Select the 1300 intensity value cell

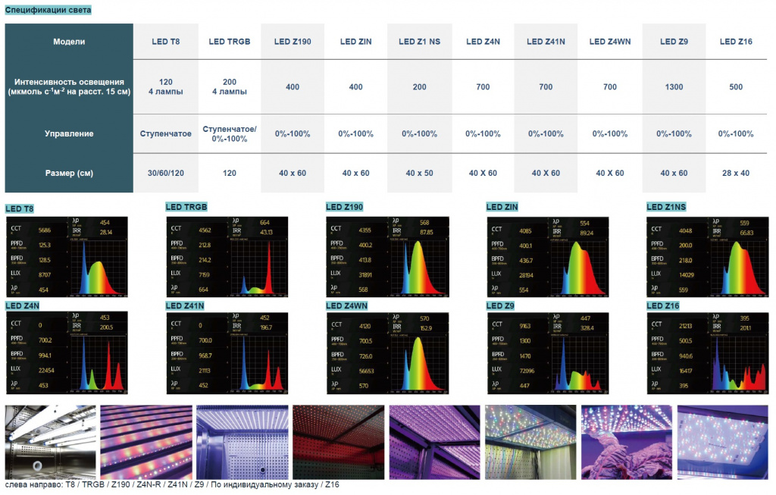point(674,87)
